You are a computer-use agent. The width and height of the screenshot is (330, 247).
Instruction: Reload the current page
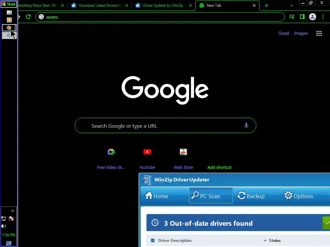pos(28,17)
